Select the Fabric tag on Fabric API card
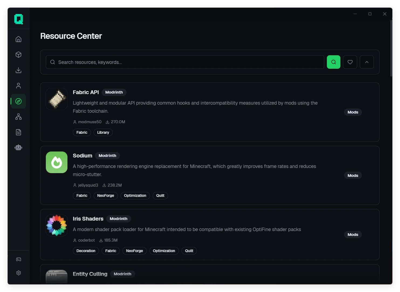 point(82,132)
